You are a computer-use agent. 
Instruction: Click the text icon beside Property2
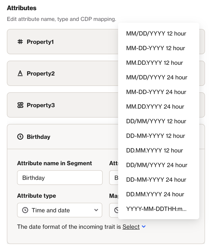20,73
